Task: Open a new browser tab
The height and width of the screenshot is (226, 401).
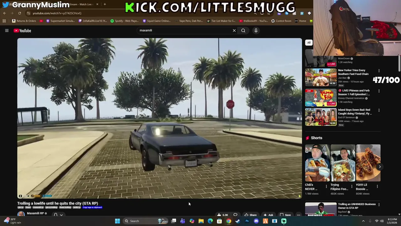Action: pos(105,4)
